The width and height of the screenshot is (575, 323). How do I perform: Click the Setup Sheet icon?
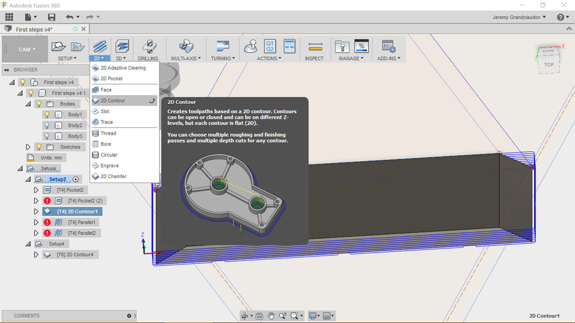(290, 46)
